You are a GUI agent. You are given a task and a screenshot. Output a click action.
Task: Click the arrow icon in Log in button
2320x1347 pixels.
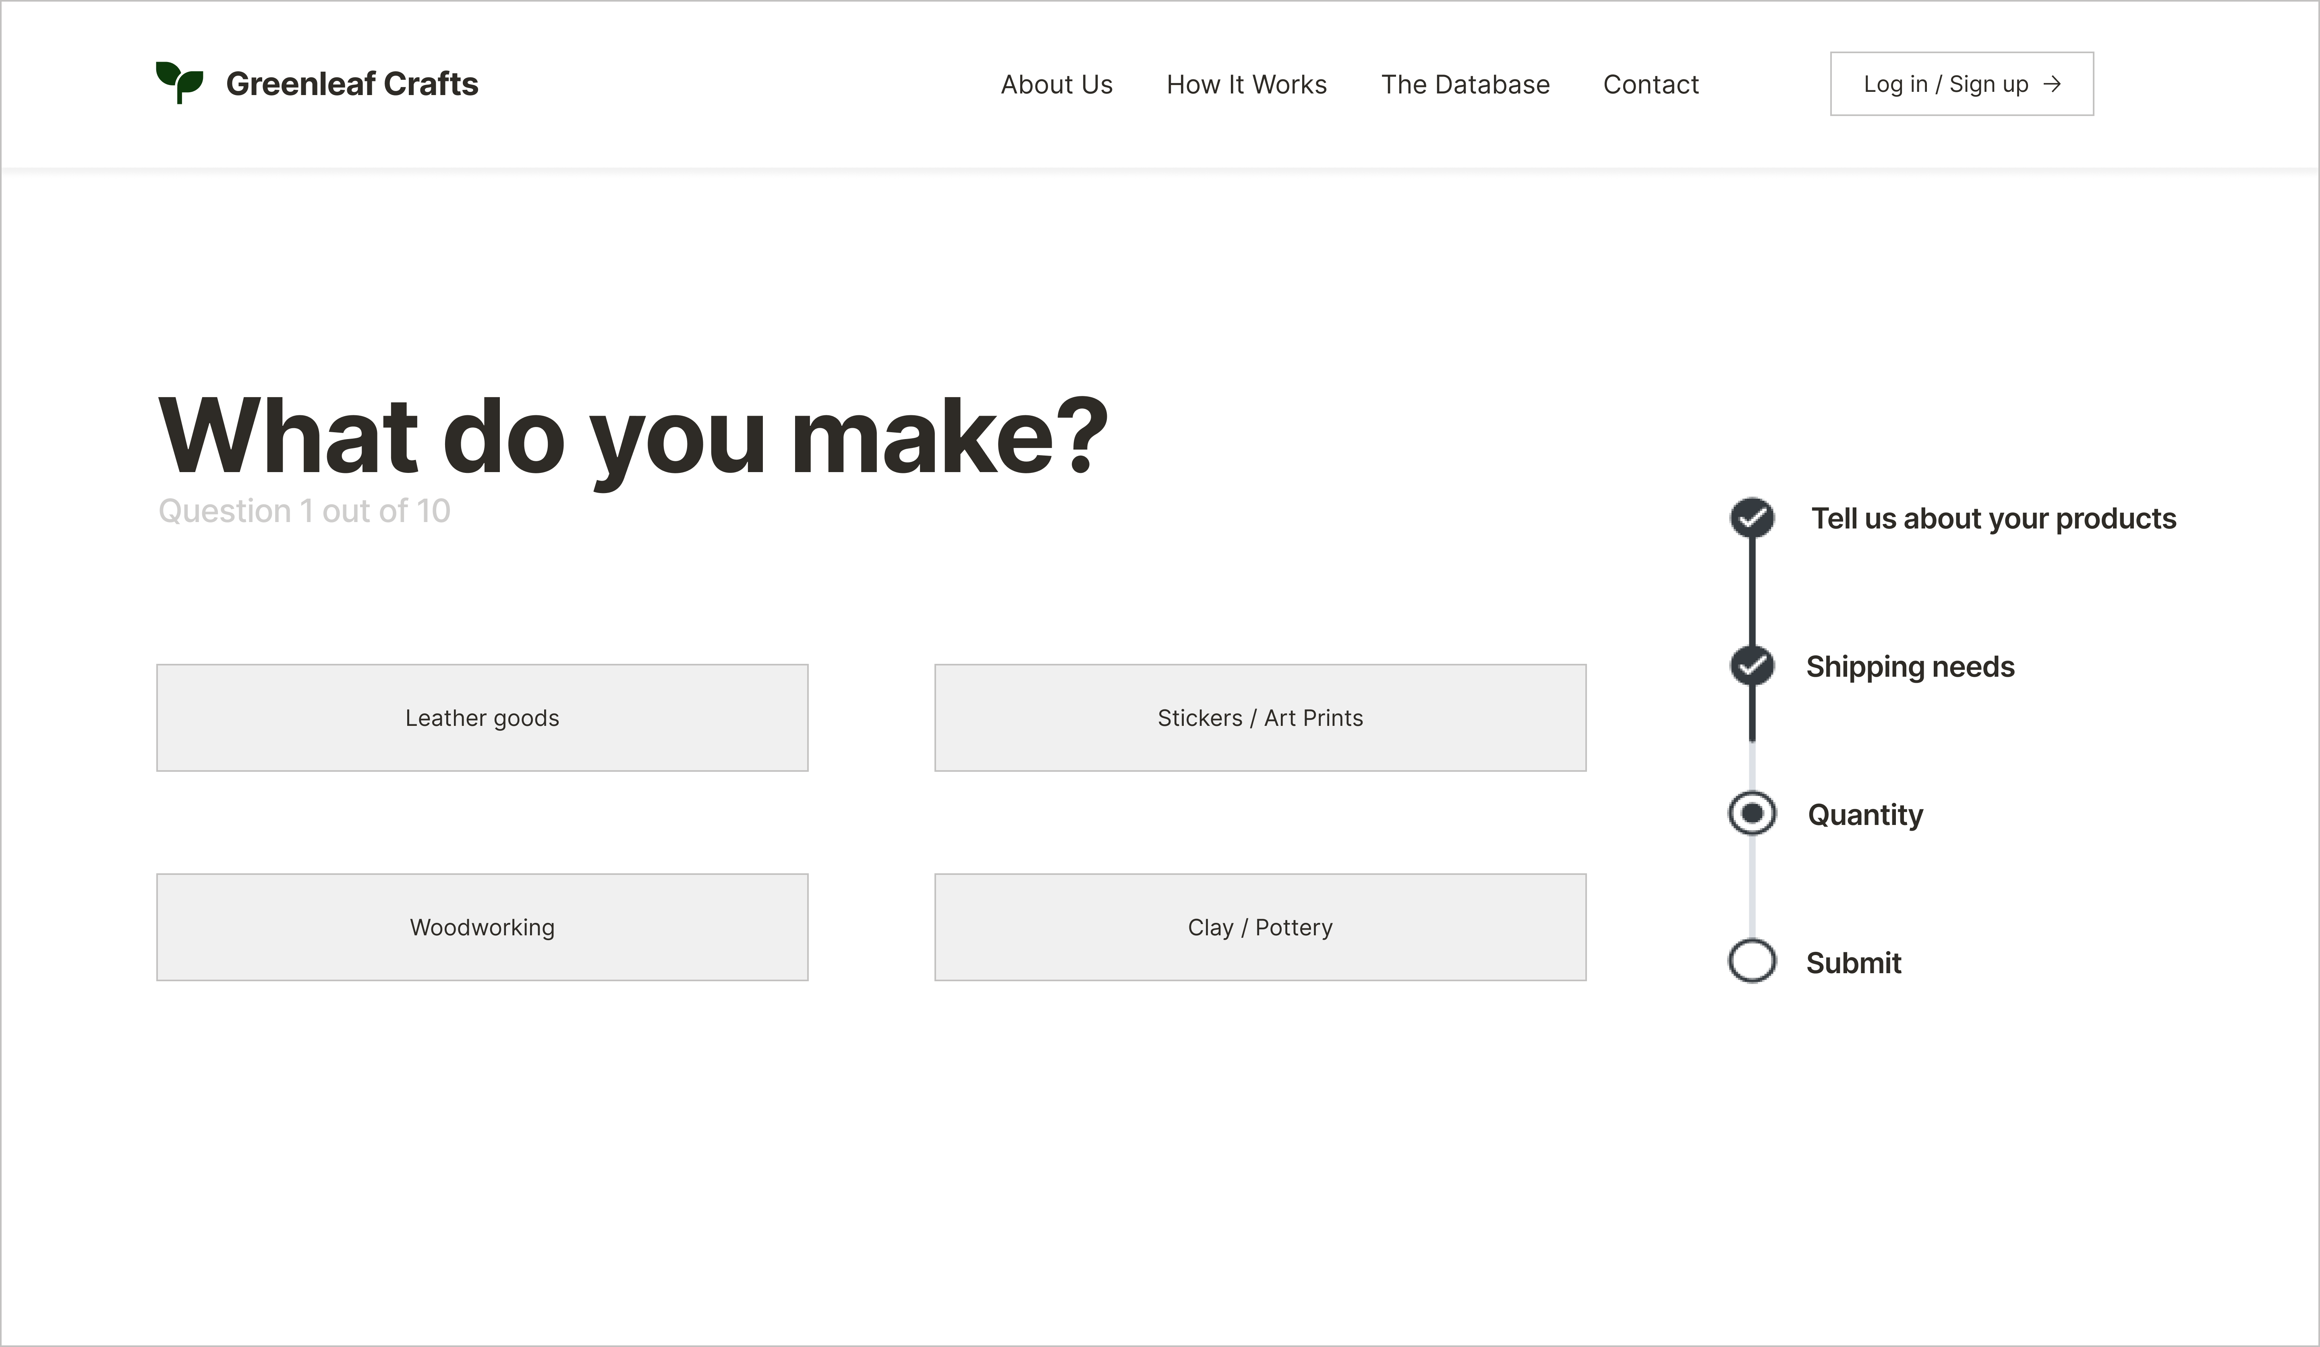(x=2052, y=84)
